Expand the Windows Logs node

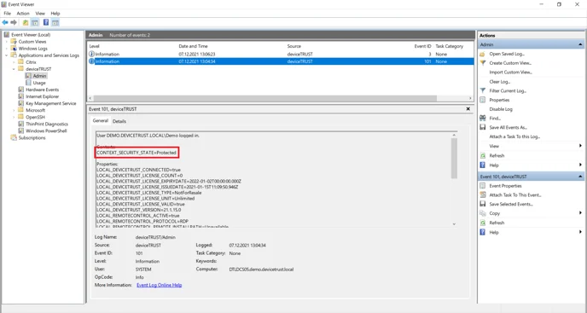pyautogui.click(x=6, y=49)
